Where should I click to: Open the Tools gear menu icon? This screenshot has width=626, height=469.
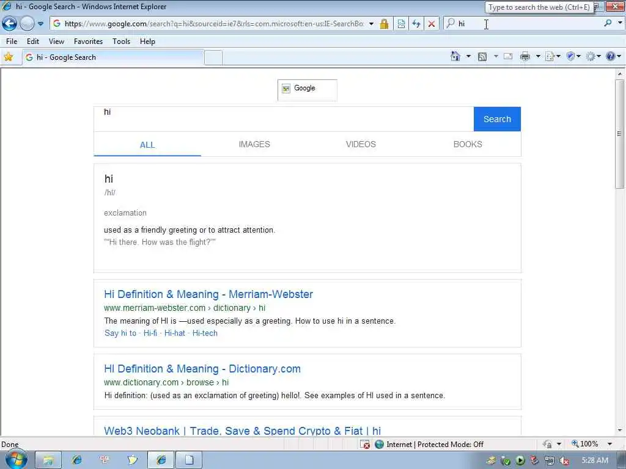593,56
